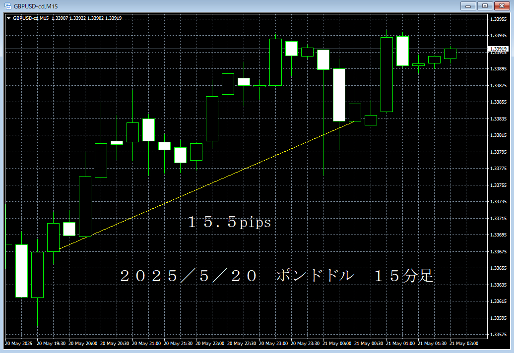
Task: Click the 1.33775 price scale label
Action: (x=498, y=169)
